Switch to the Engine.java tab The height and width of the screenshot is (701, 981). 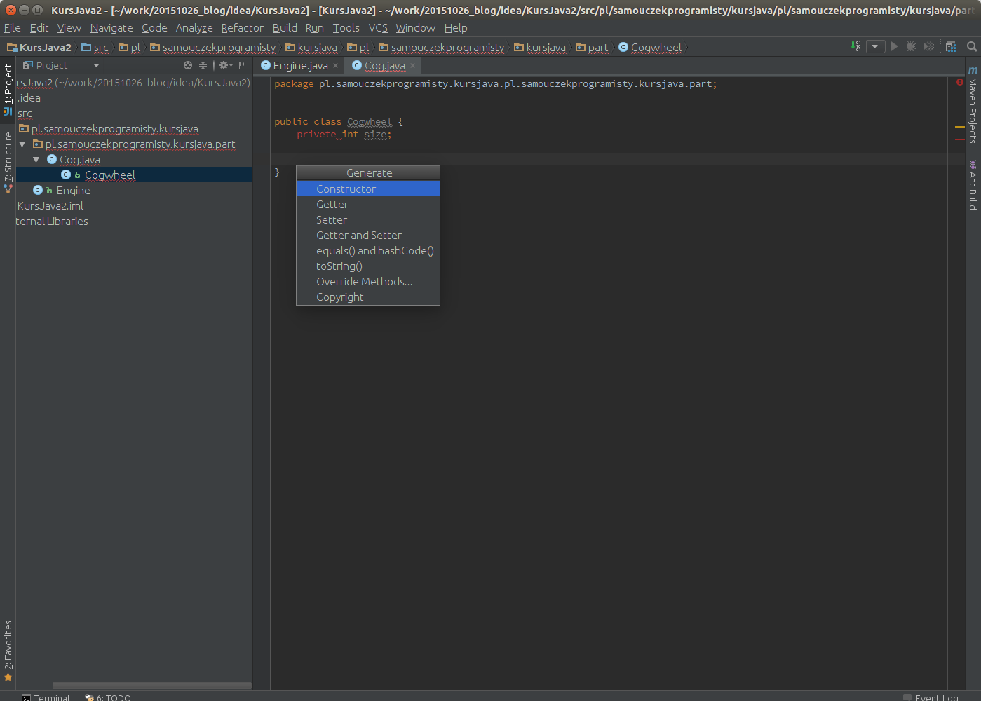299,65
